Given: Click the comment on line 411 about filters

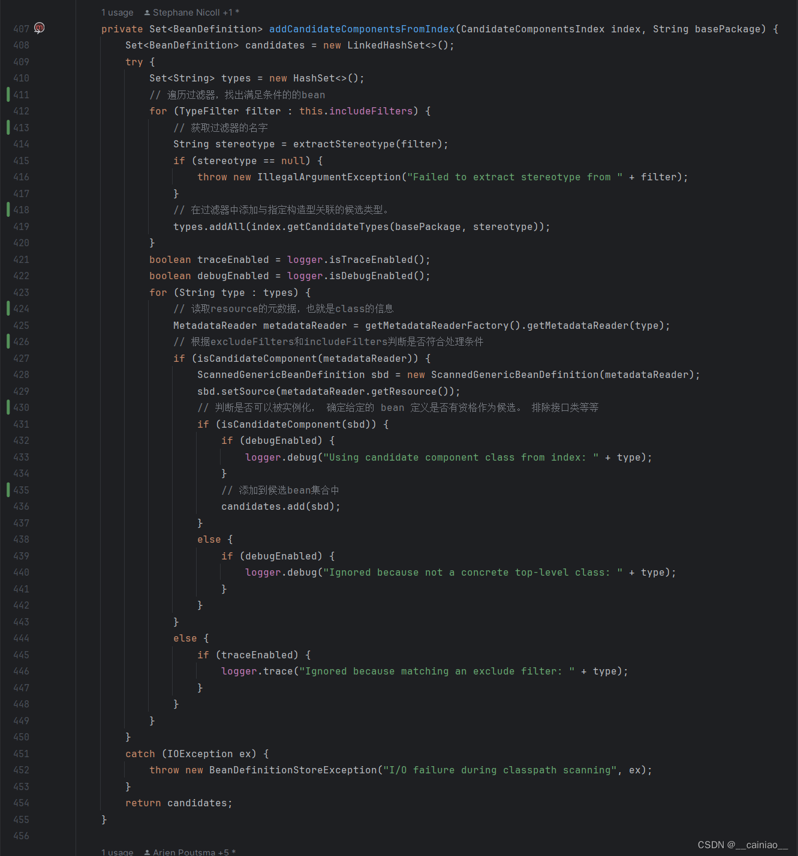Looking at the screenshot, I should pyautogui.click(x=237, y=95).
